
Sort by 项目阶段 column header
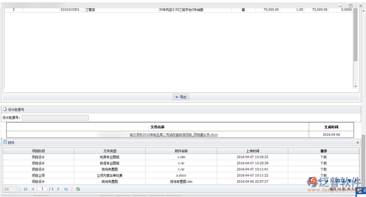(x=38, y=151)
